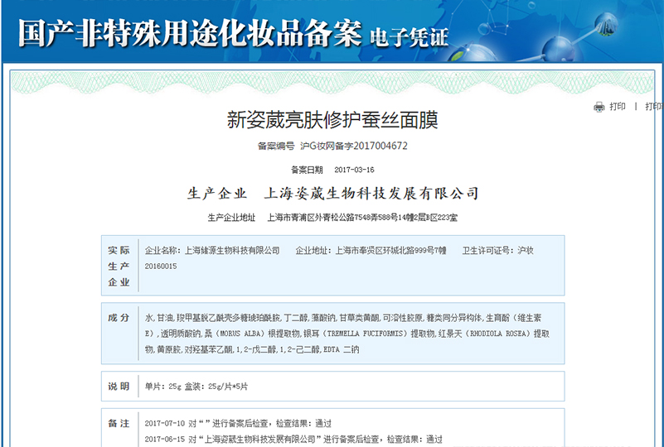The image size is (664, 447).
Task: Click the 单片: 25g 盒装 specification text
Action: tap(196, 387)
